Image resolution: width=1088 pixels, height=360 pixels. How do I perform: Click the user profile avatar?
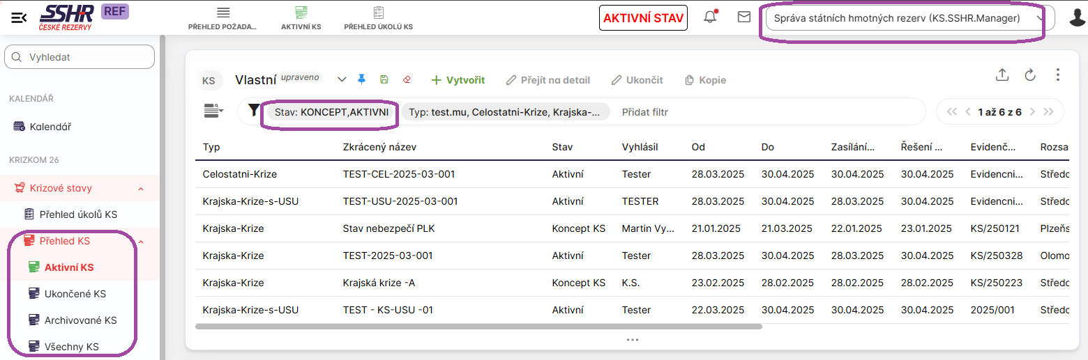point(1076,18)
